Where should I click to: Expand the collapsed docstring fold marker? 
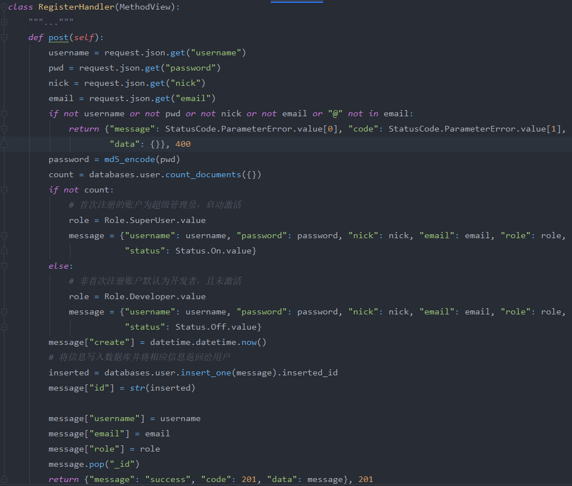pos(4,22)
